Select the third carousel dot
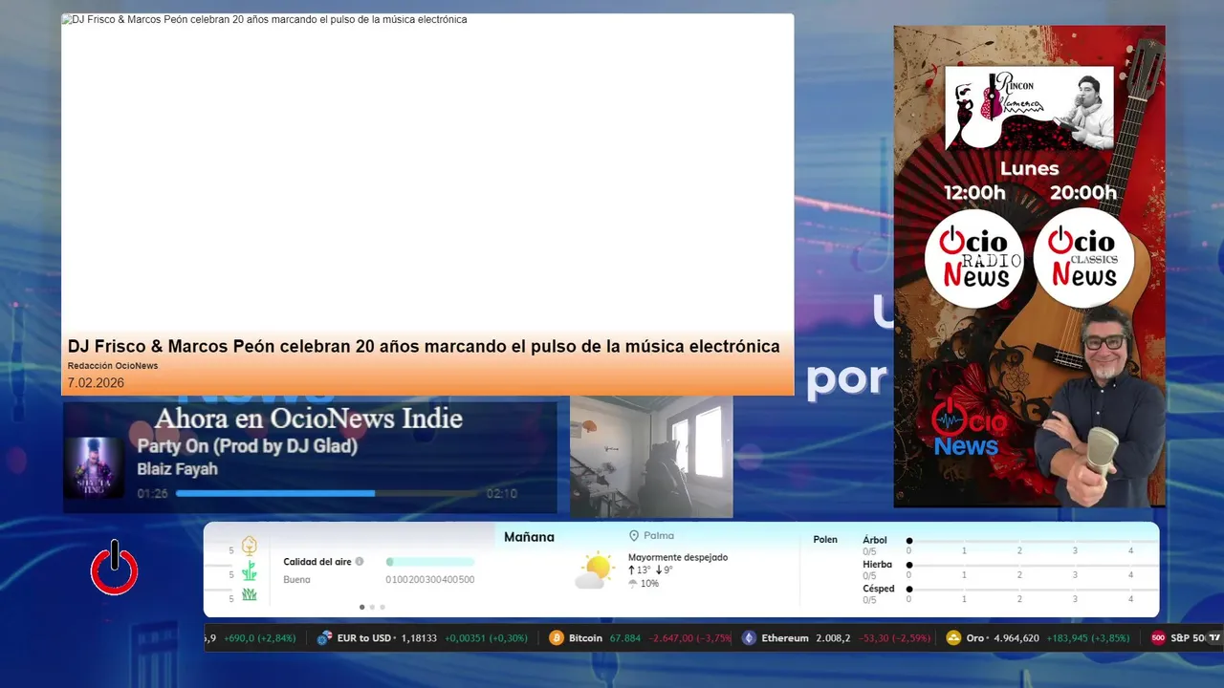The width and height of the screenshot is (1224, 688). (382, 607)
